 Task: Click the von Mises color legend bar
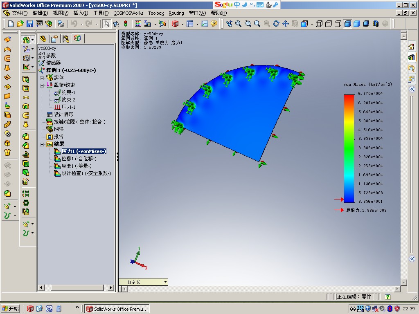point(349,148)
